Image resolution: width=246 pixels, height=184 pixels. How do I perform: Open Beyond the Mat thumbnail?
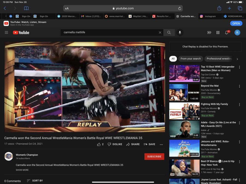(184, 93)
